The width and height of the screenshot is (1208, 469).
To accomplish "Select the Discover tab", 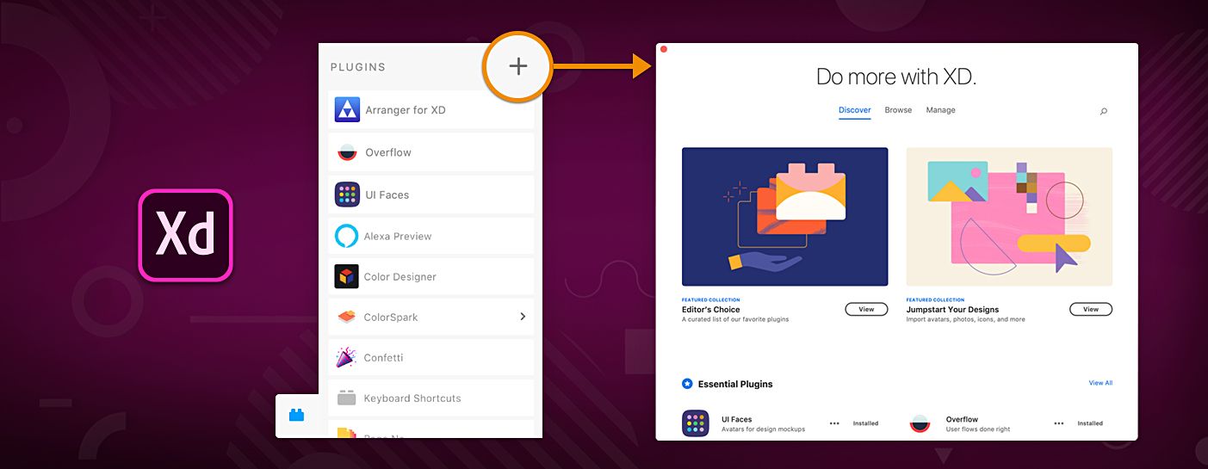I will [x=855, y=110].
